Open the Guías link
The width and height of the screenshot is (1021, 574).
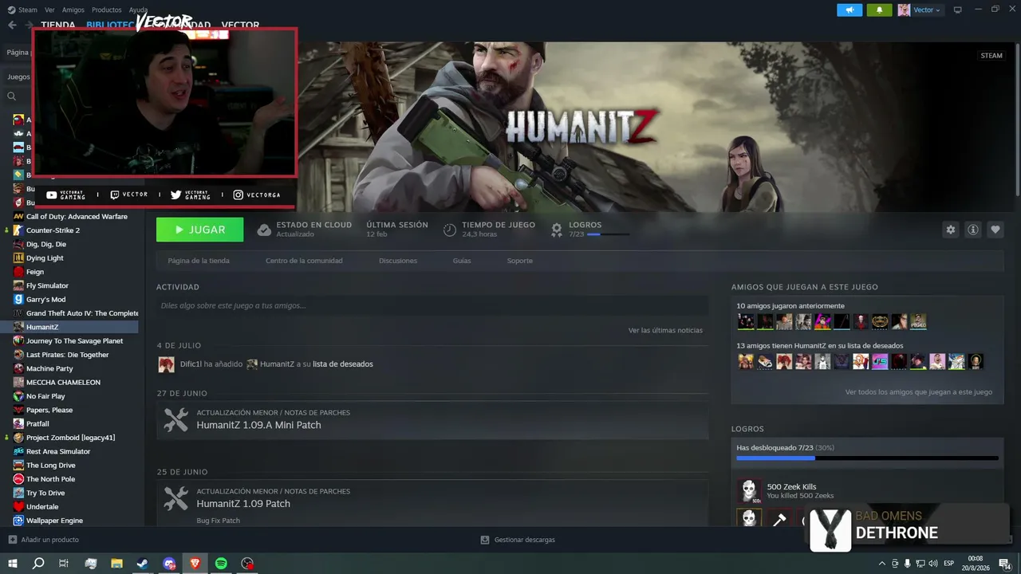pyautogui.click(x=462, y=261)
